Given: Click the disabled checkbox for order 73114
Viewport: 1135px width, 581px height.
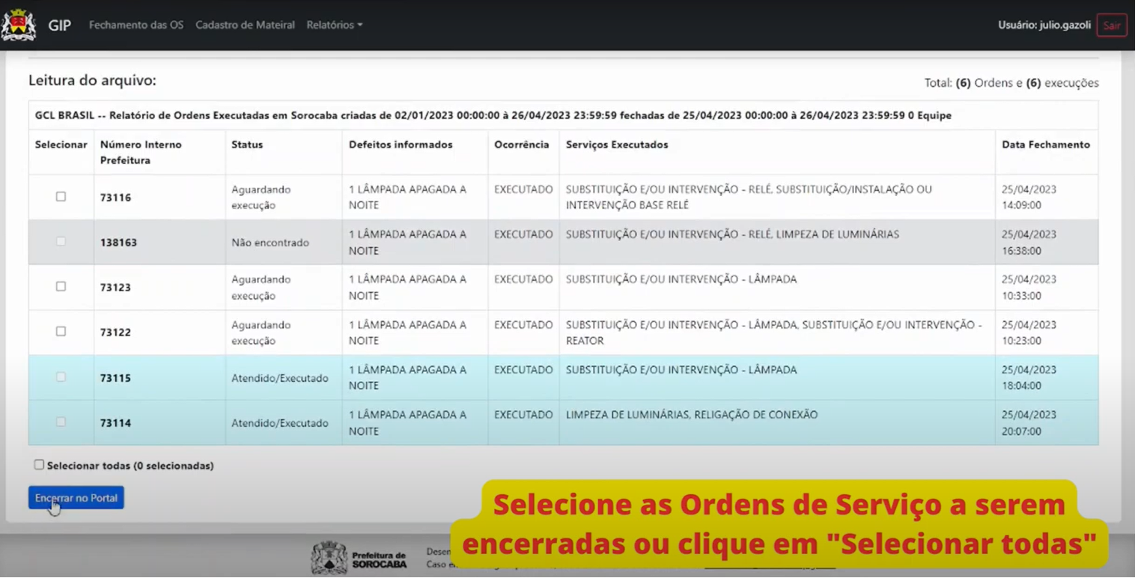Looking at the screenshot, I should pyautogui.click(x=61, y=422).
